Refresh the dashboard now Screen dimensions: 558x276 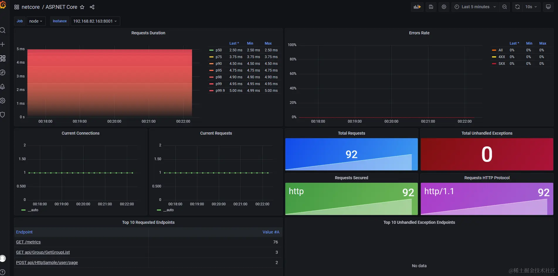pos(518,7)
